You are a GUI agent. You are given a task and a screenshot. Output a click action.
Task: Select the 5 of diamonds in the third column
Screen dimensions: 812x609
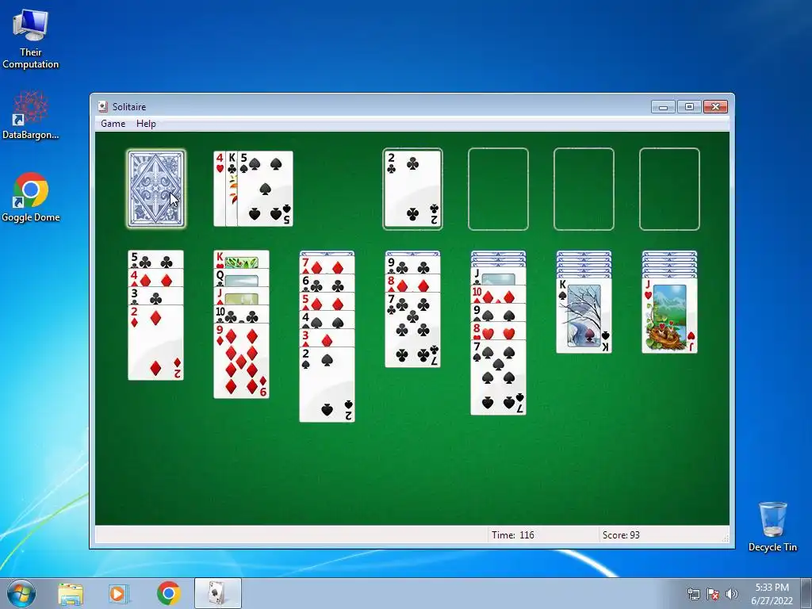tap(327, 302)
